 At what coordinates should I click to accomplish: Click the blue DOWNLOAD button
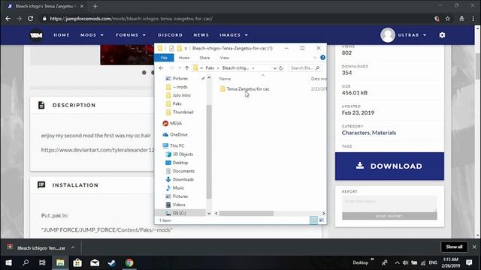click(x=389, y=166)
